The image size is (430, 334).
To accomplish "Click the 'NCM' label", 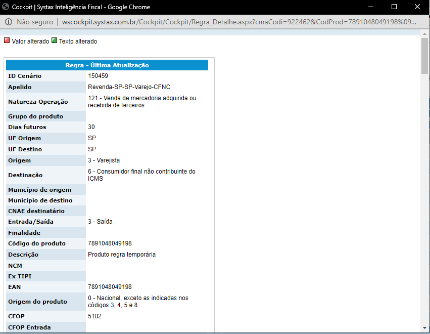I will [15, 266].
